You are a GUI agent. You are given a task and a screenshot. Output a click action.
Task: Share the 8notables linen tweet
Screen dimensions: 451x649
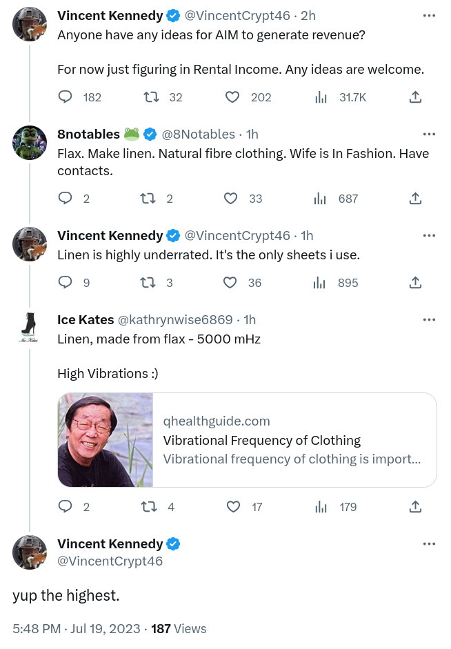[415, 199]
